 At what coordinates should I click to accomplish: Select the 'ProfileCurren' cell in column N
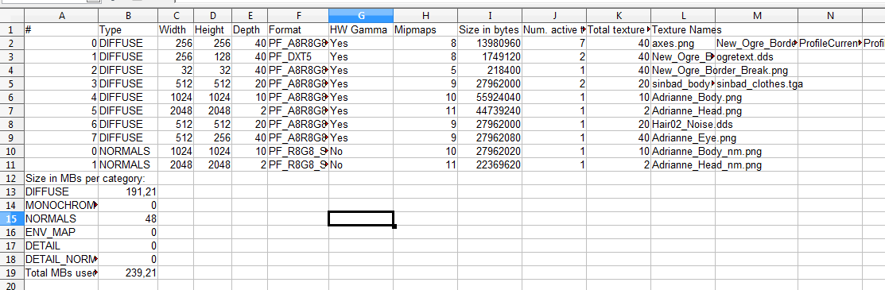click(x=830, y=43)
